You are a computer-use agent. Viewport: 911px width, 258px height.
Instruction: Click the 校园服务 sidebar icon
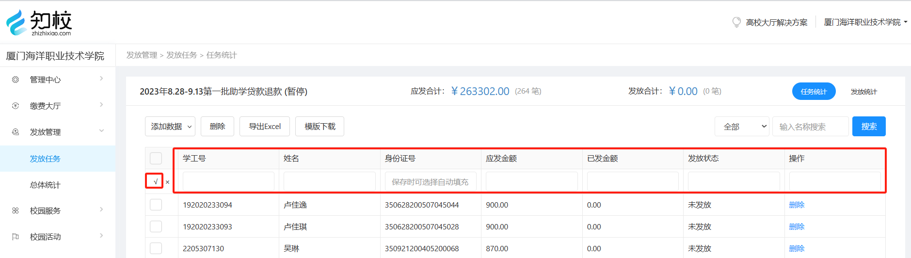[16, 210]
